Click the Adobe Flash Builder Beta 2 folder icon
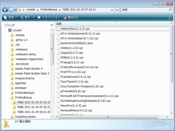The width and height of the screenshot is (175, 131). pyautogui.click(x=12, y=73)
